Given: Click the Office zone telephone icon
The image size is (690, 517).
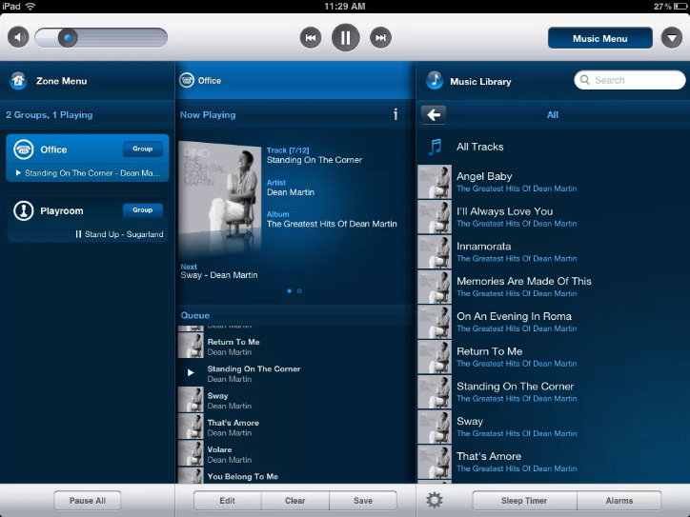Looking at the screenshot, I should coord(23,149).
